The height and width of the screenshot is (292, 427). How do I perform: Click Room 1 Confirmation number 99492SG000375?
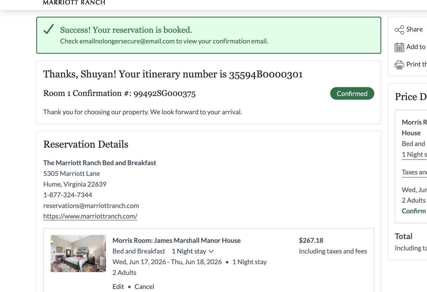pyautogui.click(x=119, y=94)
